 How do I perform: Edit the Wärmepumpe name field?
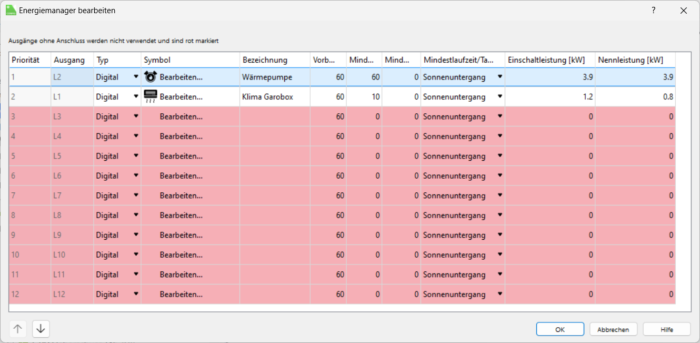274,77
